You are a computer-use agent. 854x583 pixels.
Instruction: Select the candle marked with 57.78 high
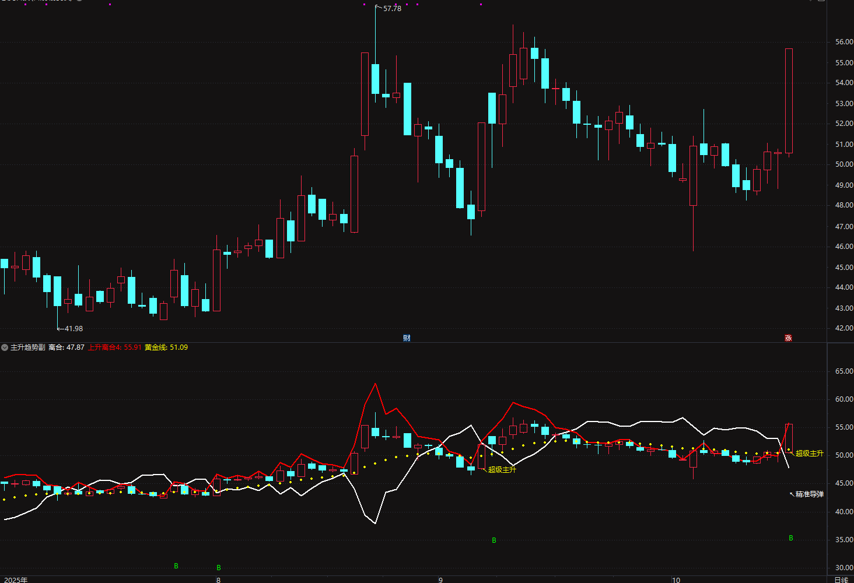click(375, 79)
